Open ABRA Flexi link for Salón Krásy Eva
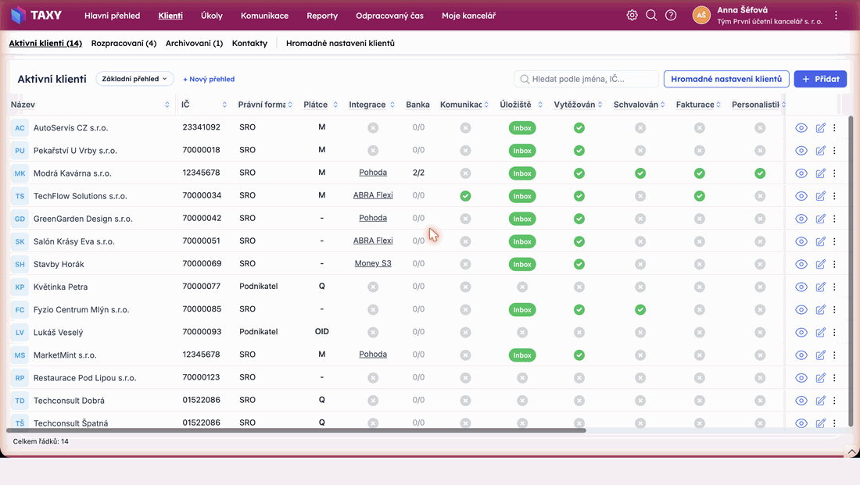Screen dimensions: 860x485 373,241
